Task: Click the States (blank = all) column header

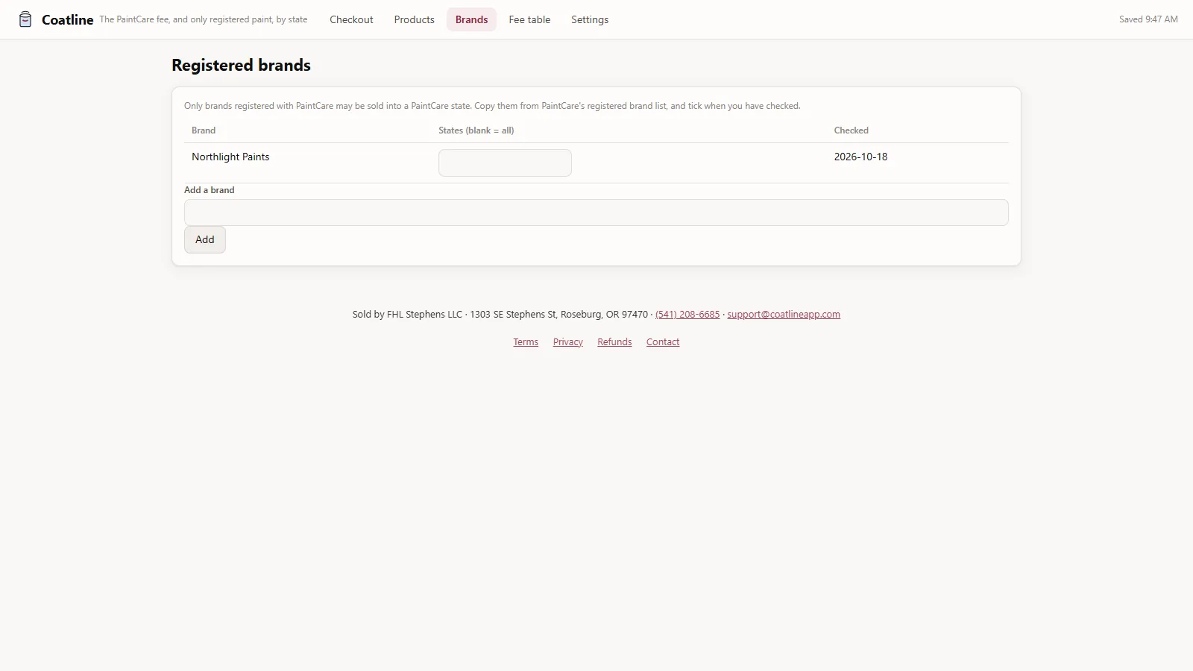Action: point(476,130)
